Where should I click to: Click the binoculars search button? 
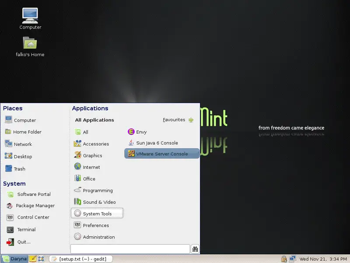pyautogui.click(x=195, y=249)
